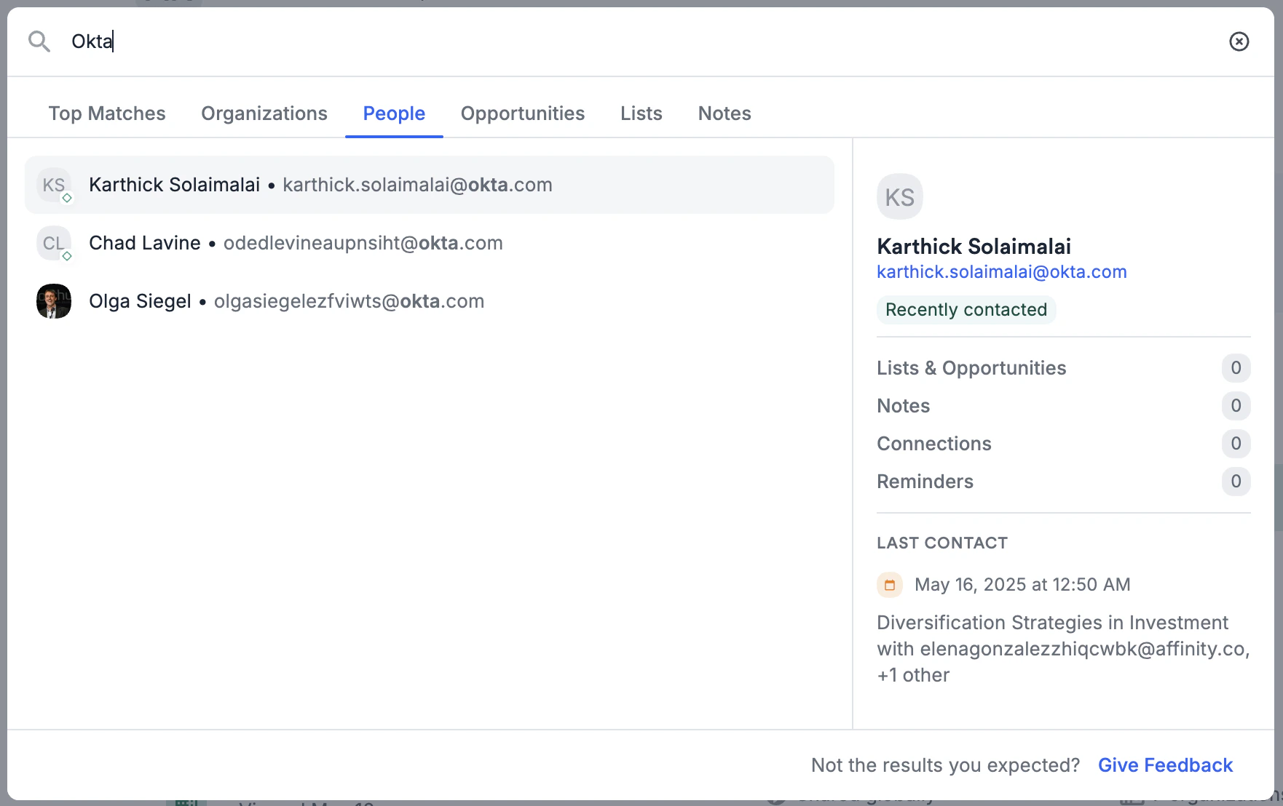Click the LAST CONTACT section heading
1283x806 pixels.
point(942,543)
